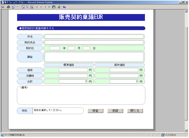Click the year field of 契約日

tap(55, 48)
